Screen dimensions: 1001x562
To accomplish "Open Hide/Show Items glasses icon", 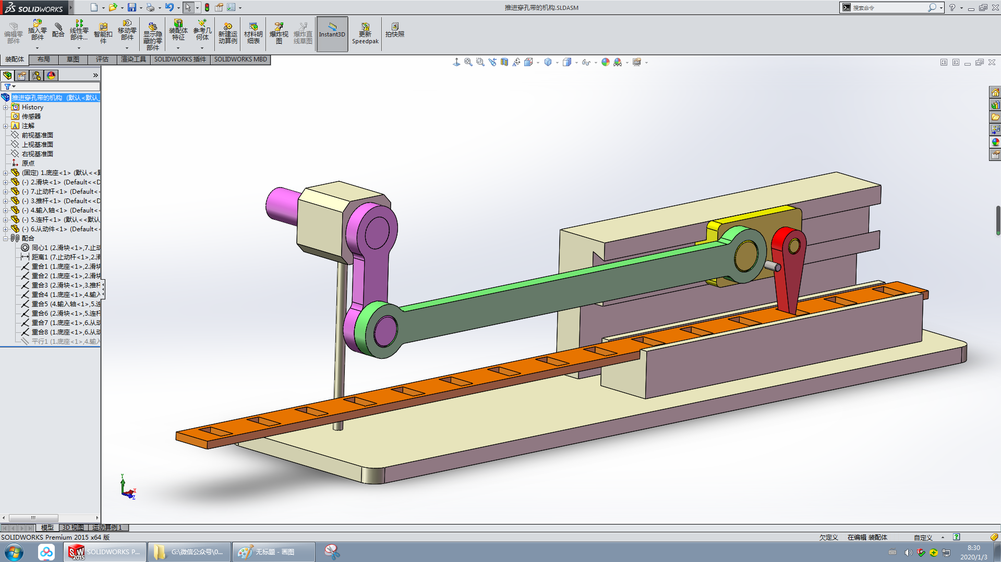I will click(x=586, y=63).
